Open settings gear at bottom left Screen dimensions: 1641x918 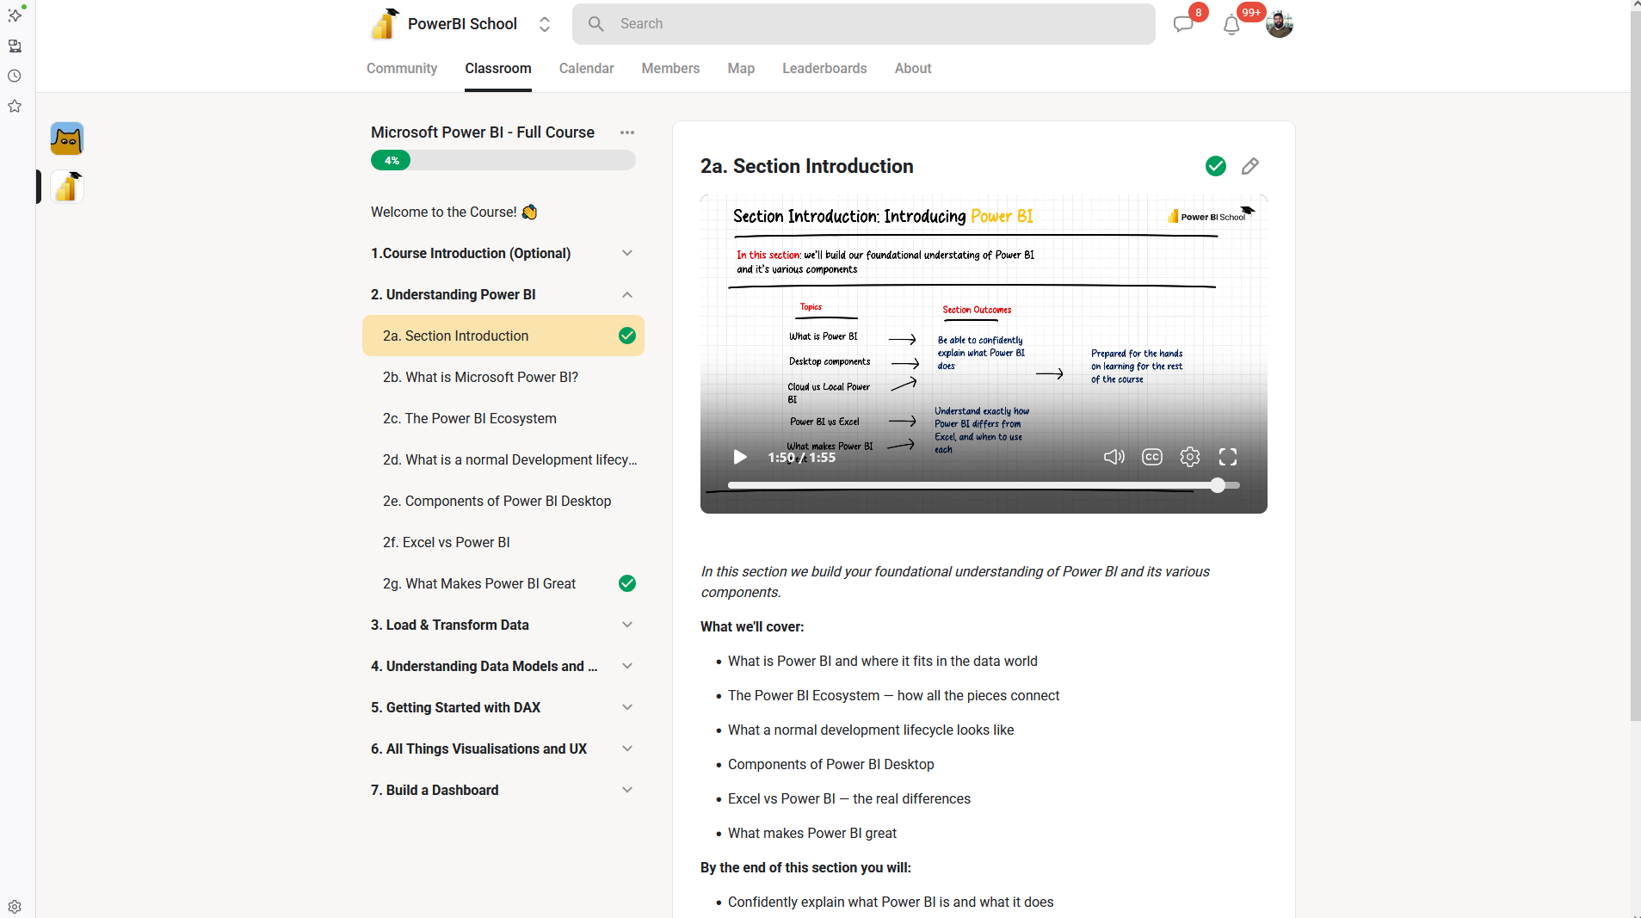[x=15, y=906]
